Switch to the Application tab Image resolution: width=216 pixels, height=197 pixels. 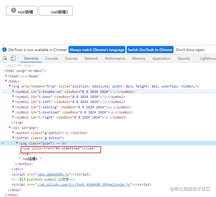click(161, 59)
